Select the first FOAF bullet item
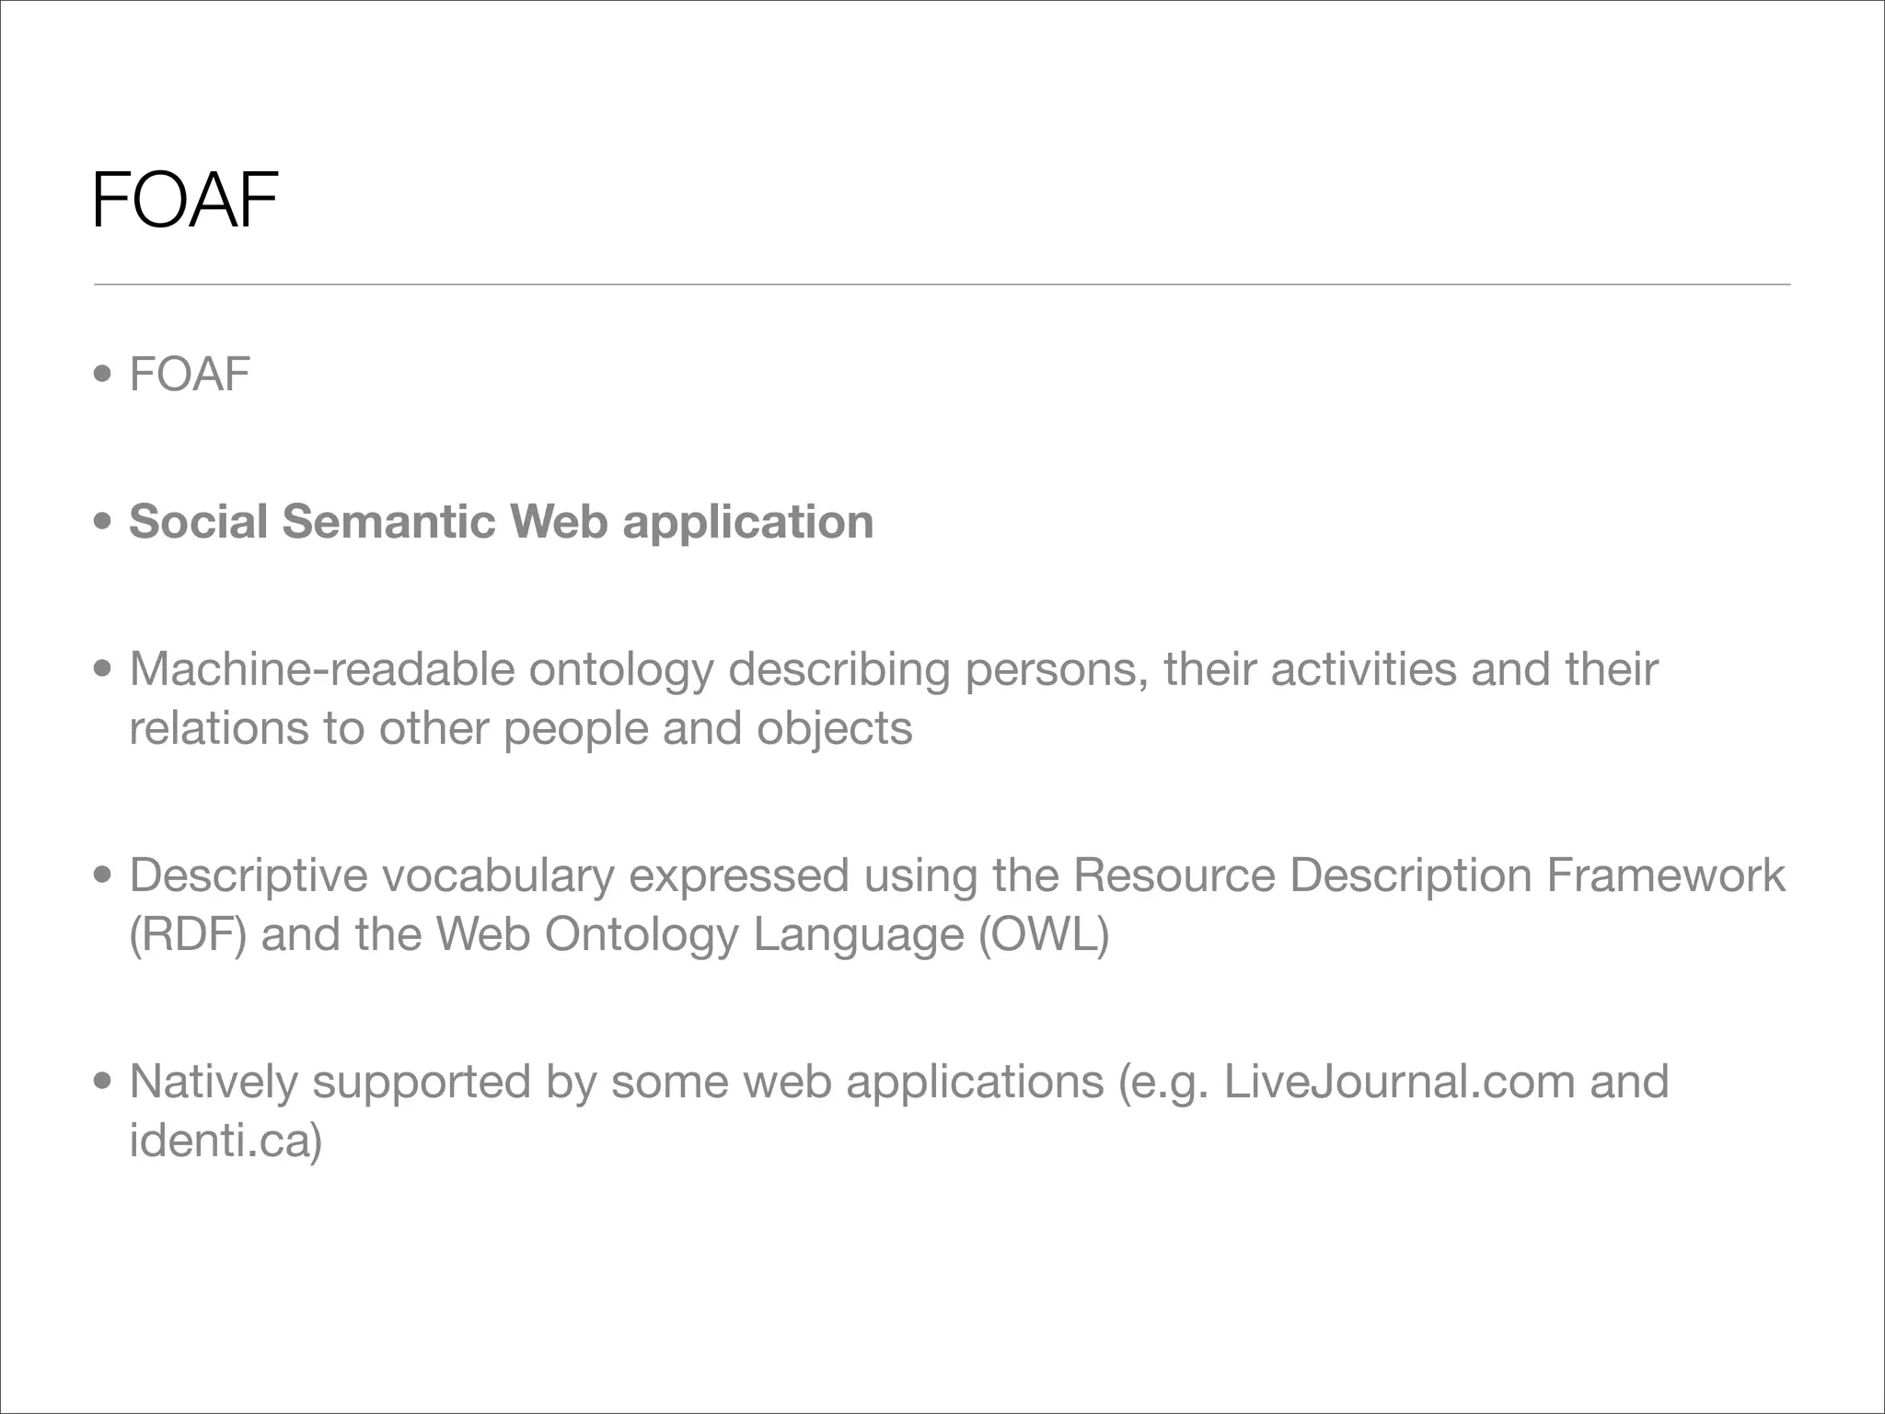Screen dimensions: 1885x1414 point(190,375)
